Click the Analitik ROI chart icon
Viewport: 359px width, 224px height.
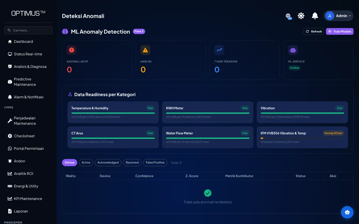pyautogui.click(x=10, y=174)
